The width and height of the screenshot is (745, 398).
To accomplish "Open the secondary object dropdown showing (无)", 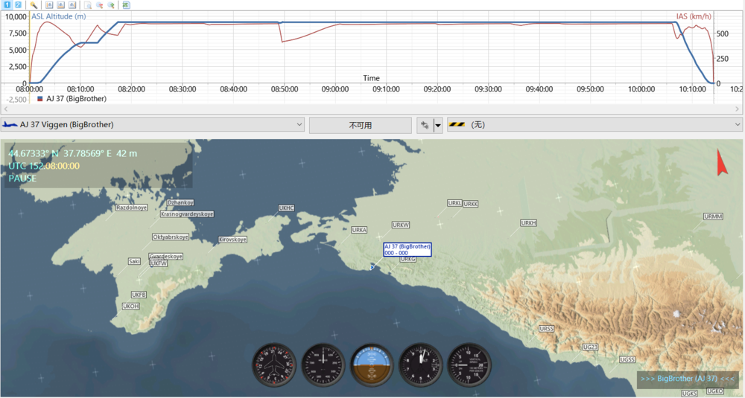I will pyautogui.click(x=595, y=125).
